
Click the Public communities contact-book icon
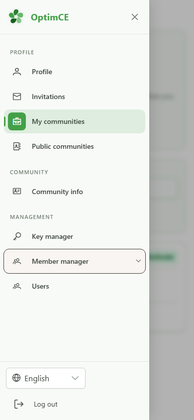tap(17, 146)
